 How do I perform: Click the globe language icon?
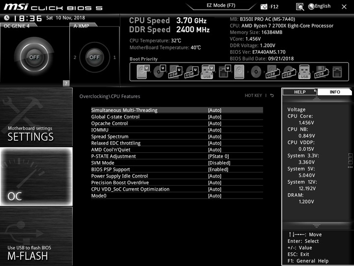coord(311,6)
